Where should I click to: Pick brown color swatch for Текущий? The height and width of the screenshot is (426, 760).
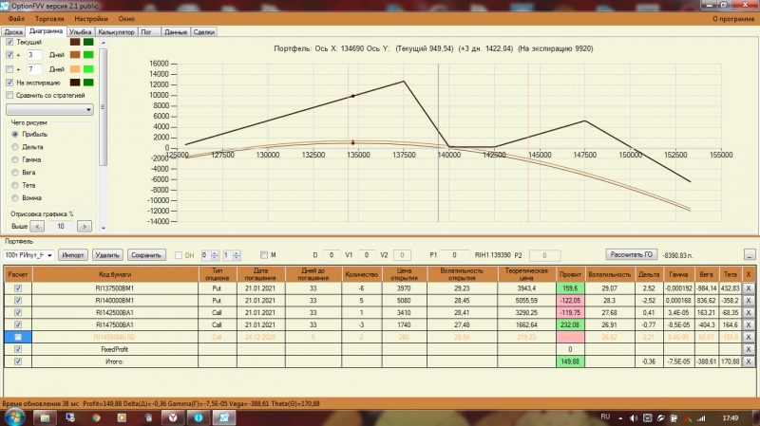pos(75,42)
